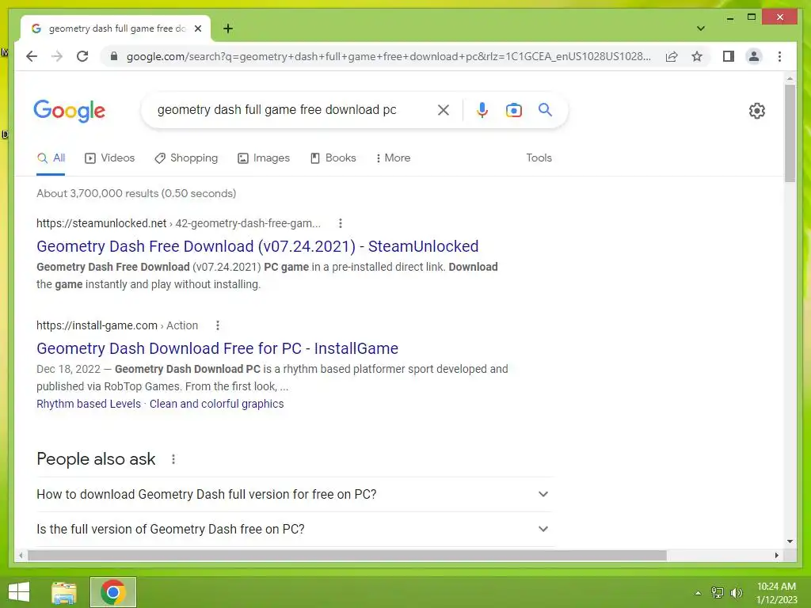811x608 pixels.
Task: Switch to Shopping results
Action: (186, 158)
